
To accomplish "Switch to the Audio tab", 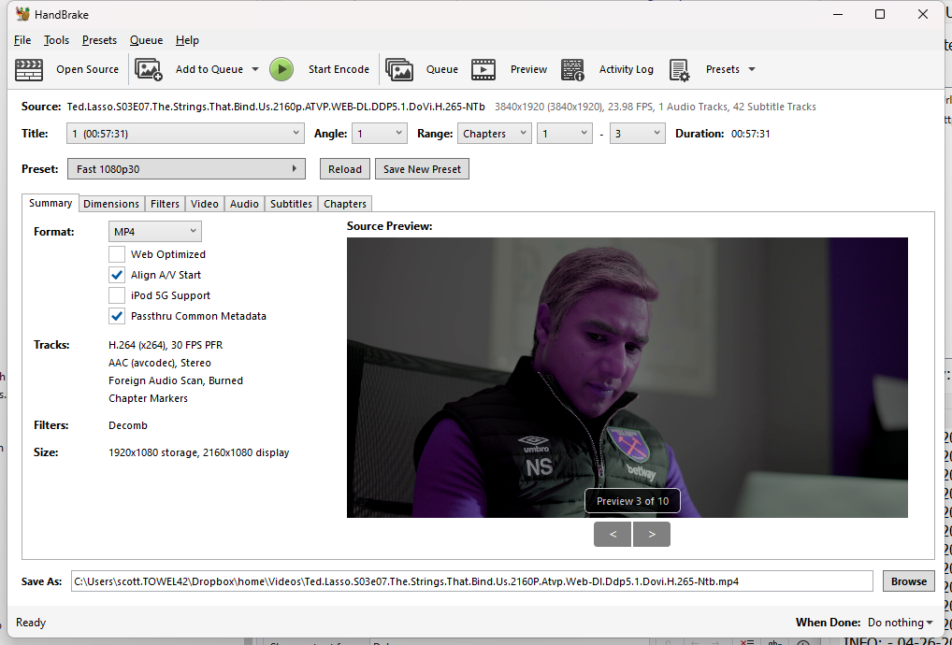I will 245,204.
